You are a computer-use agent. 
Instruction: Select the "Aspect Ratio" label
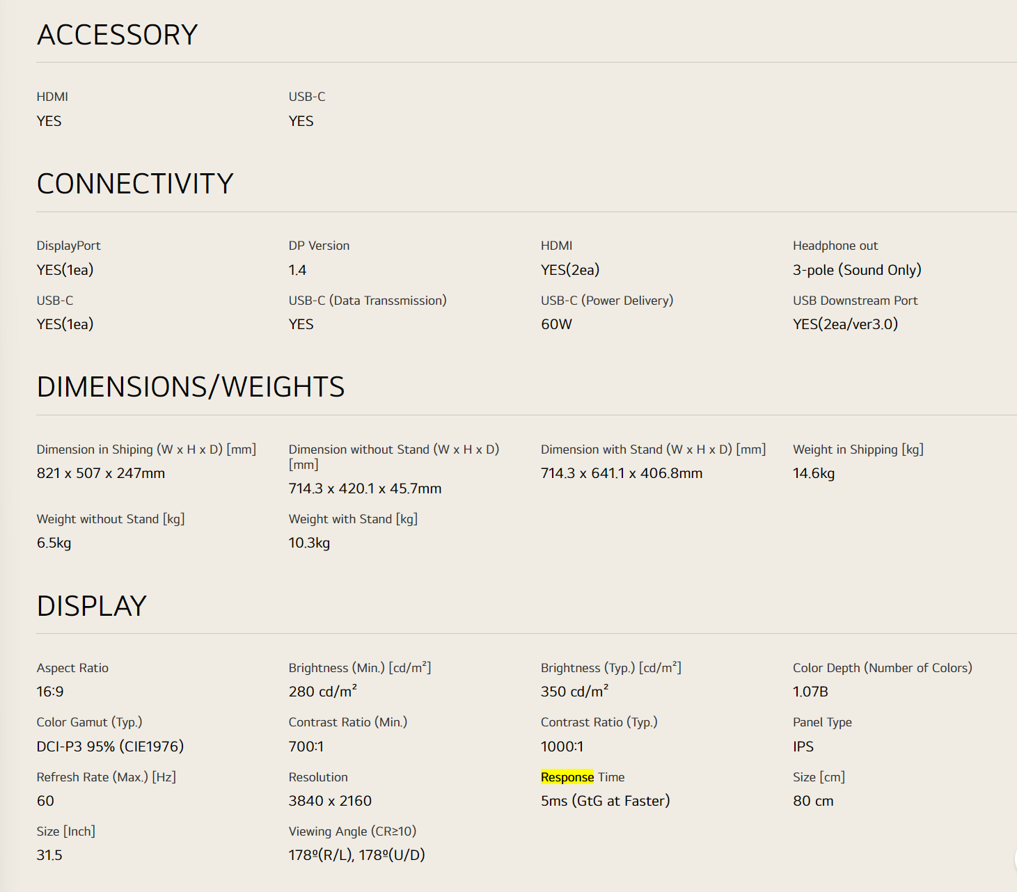point(73,668)
